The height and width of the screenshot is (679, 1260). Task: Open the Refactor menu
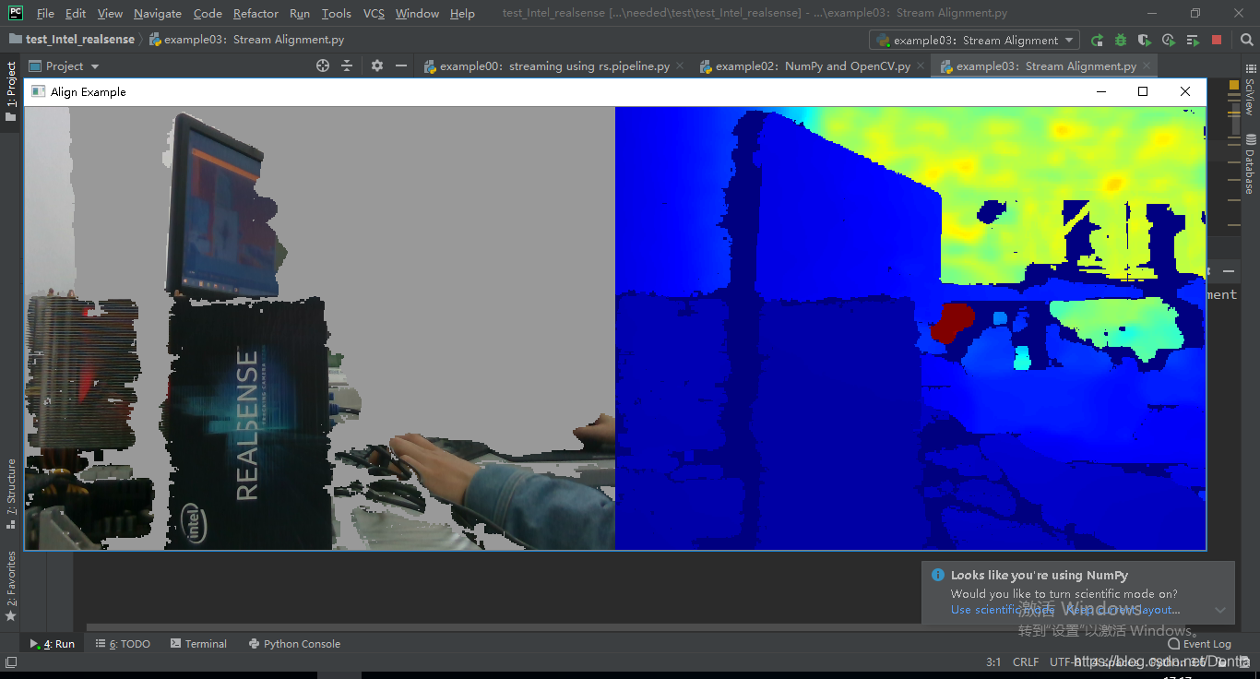pyautogui.click(x=256, y=14)
